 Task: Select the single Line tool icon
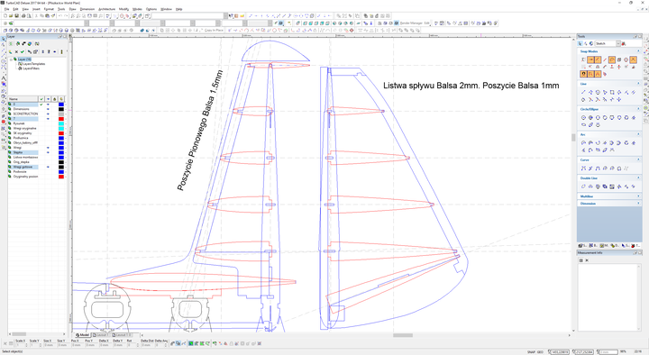(583, 92)
